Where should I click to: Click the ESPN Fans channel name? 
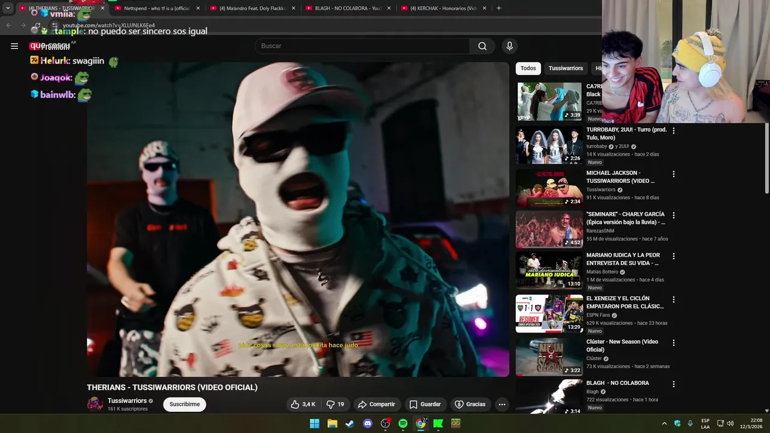[599, 315]
